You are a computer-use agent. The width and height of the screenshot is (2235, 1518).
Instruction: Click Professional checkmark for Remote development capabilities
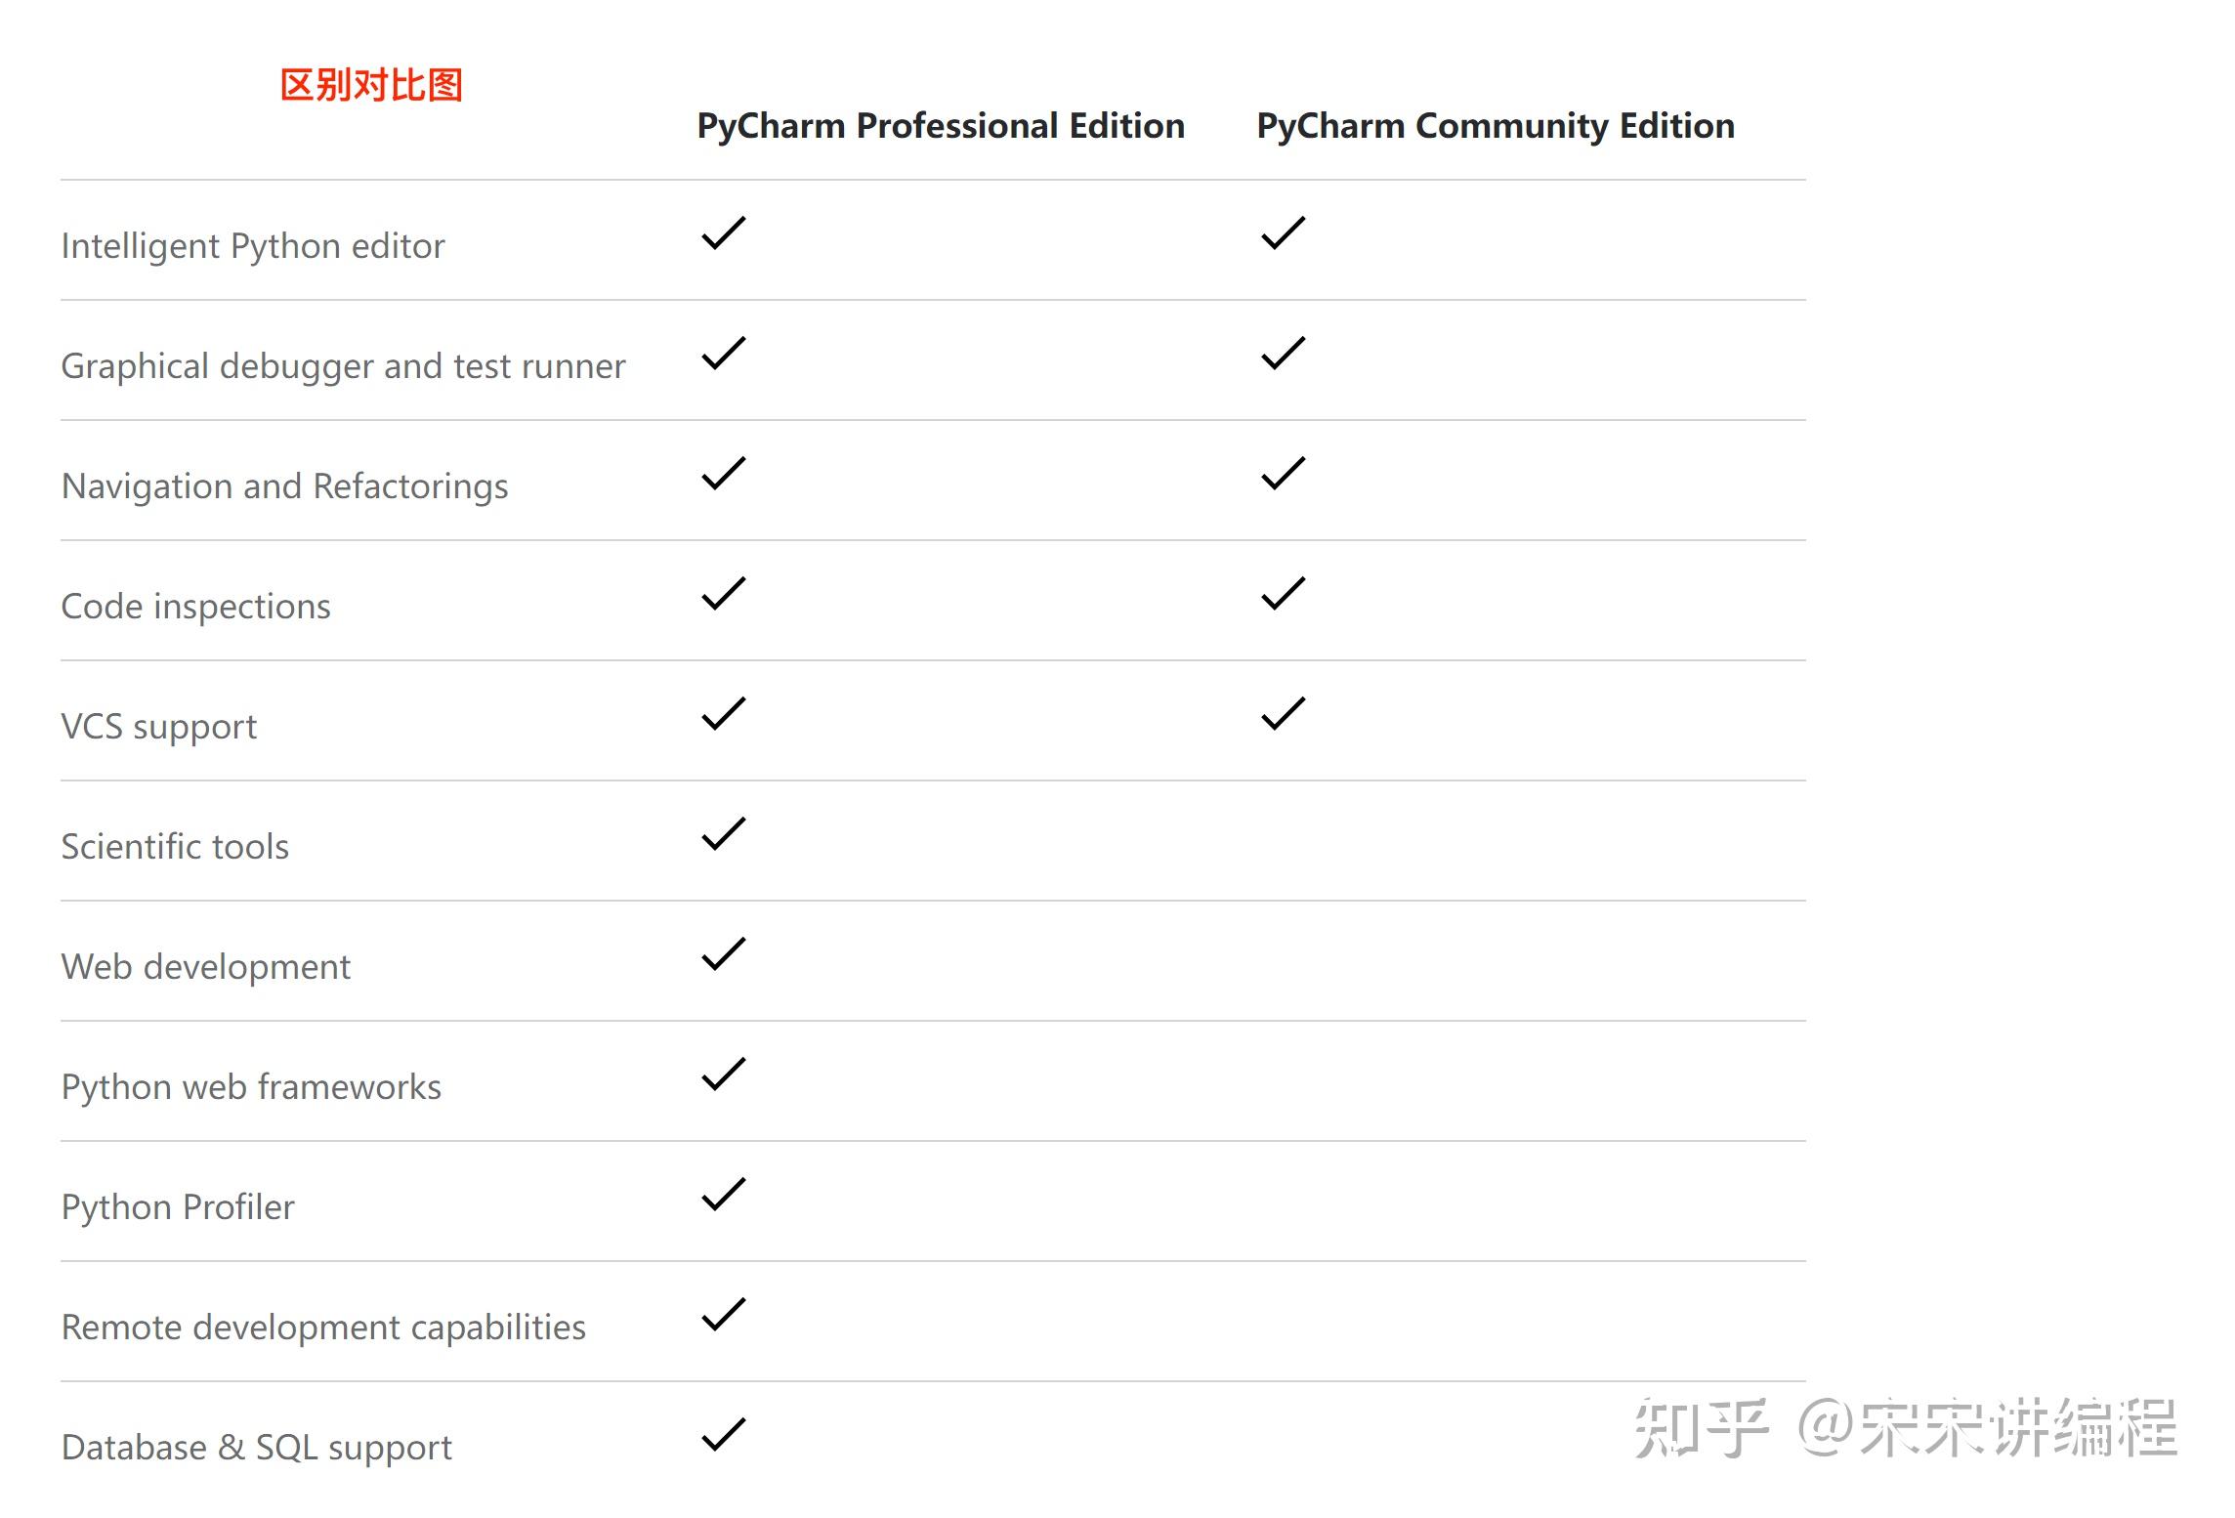tap(724, 1315)
